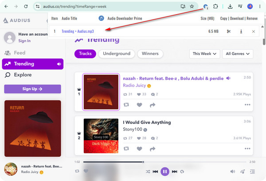
Task: Open the browser profile avatar
Action: coord(250,7)
